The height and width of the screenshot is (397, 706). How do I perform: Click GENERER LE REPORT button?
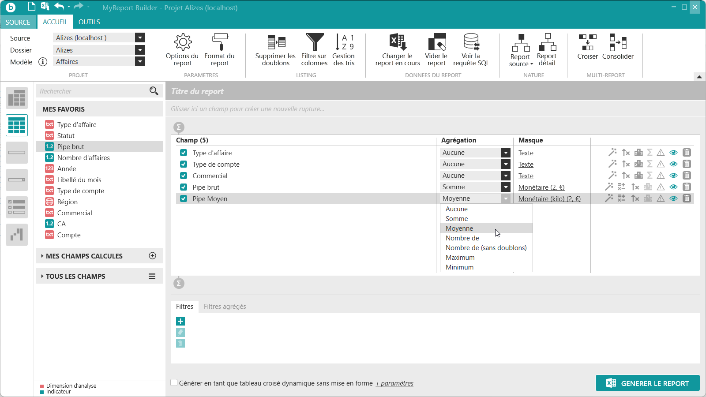[647, 383]
